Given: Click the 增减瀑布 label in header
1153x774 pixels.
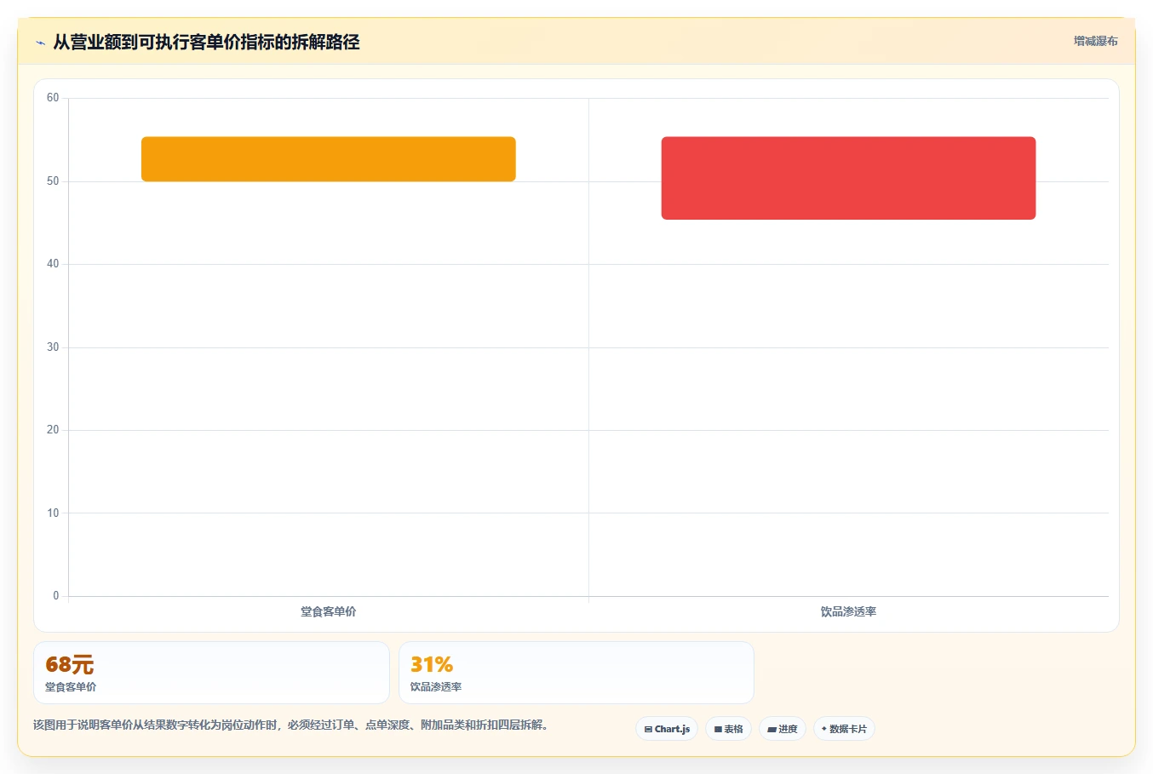Looking at the screenshot, I should coord(1095,41).
